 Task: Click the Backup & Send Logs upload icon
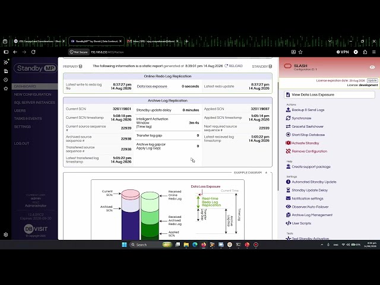coord(288,110)
